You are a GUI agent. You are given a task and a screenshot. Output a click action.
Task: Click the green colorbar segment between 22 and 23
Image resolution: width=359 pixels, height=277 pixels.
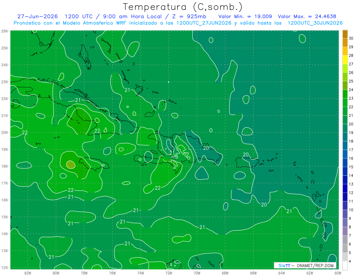[345, 102]
